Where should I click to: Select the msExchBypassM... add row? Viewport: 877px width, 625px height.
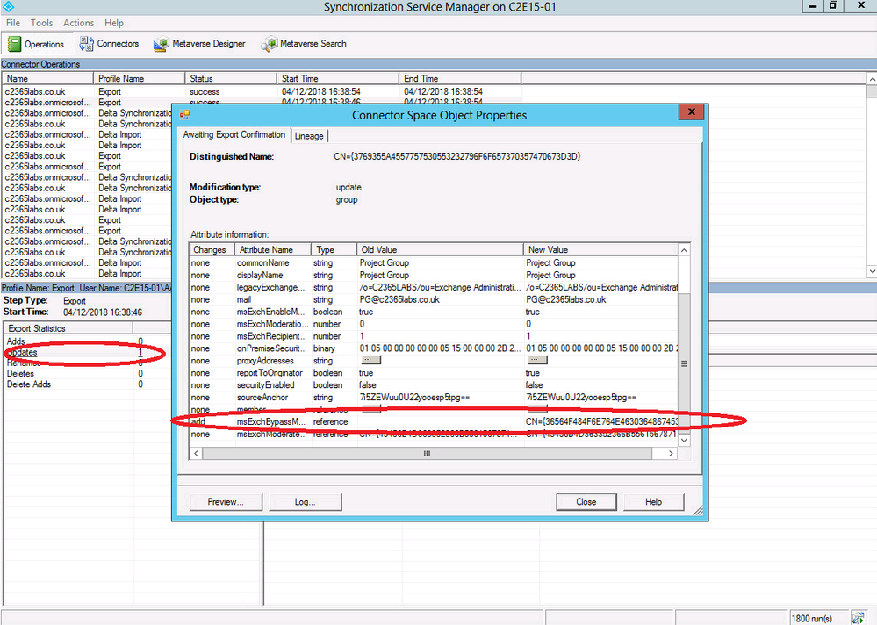[434, 422]
